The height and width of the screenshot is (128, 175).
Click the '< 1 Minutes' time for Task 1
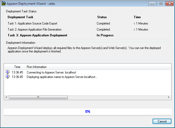[141, 23]
